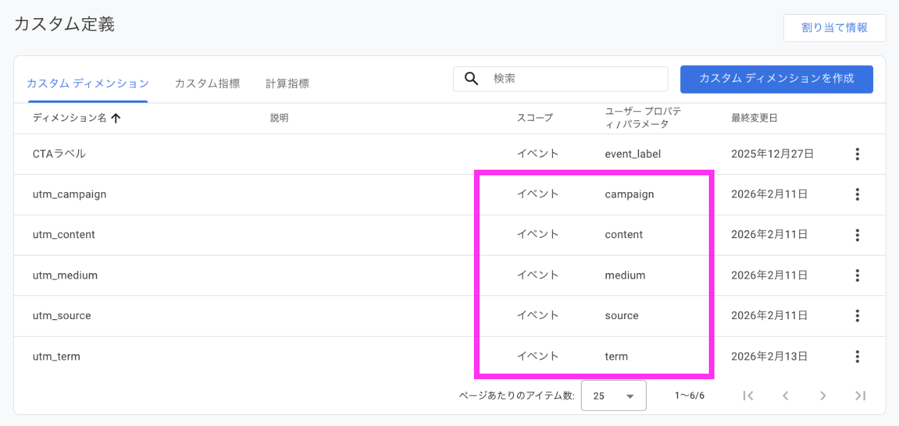Jump to the first page of results
Screen dimensions: 899x426
pos(748,395)
